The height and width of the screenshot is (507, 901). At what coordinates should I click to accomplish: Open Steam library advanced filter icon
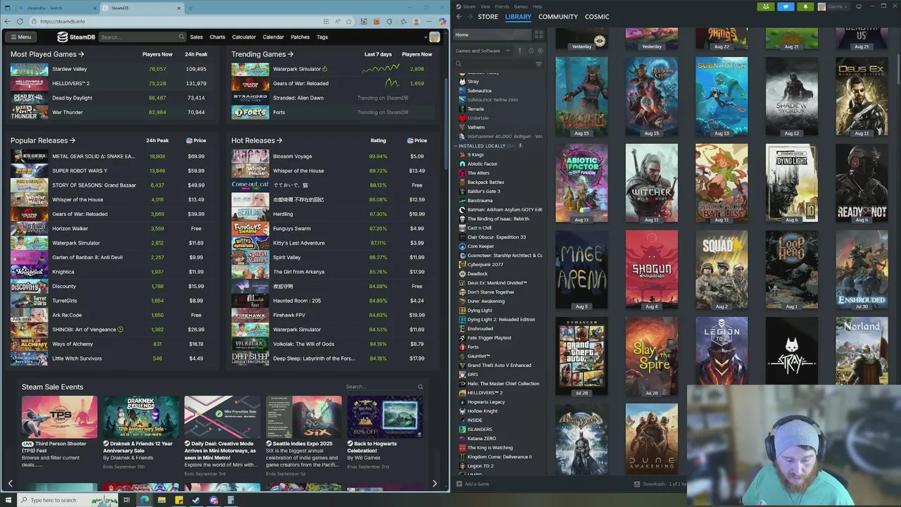[538, 64]
